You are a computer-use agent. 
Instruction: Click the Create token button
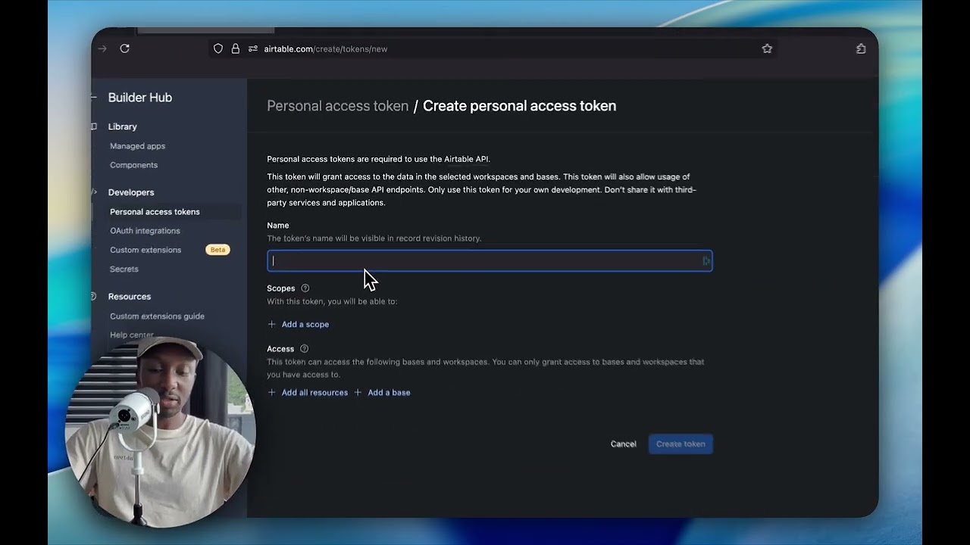point(681,444)
